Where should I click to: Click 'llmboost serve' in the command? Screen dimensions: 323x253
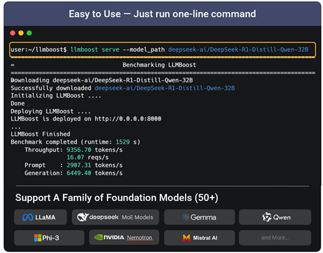click(x=95, y=49)
